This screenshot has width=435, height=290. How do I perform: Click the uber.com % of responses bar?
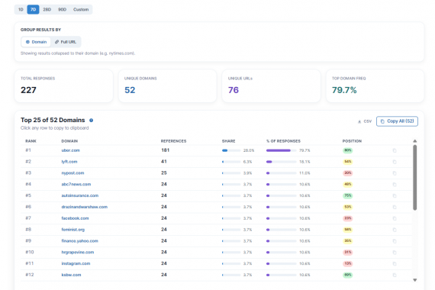point(282,150)
